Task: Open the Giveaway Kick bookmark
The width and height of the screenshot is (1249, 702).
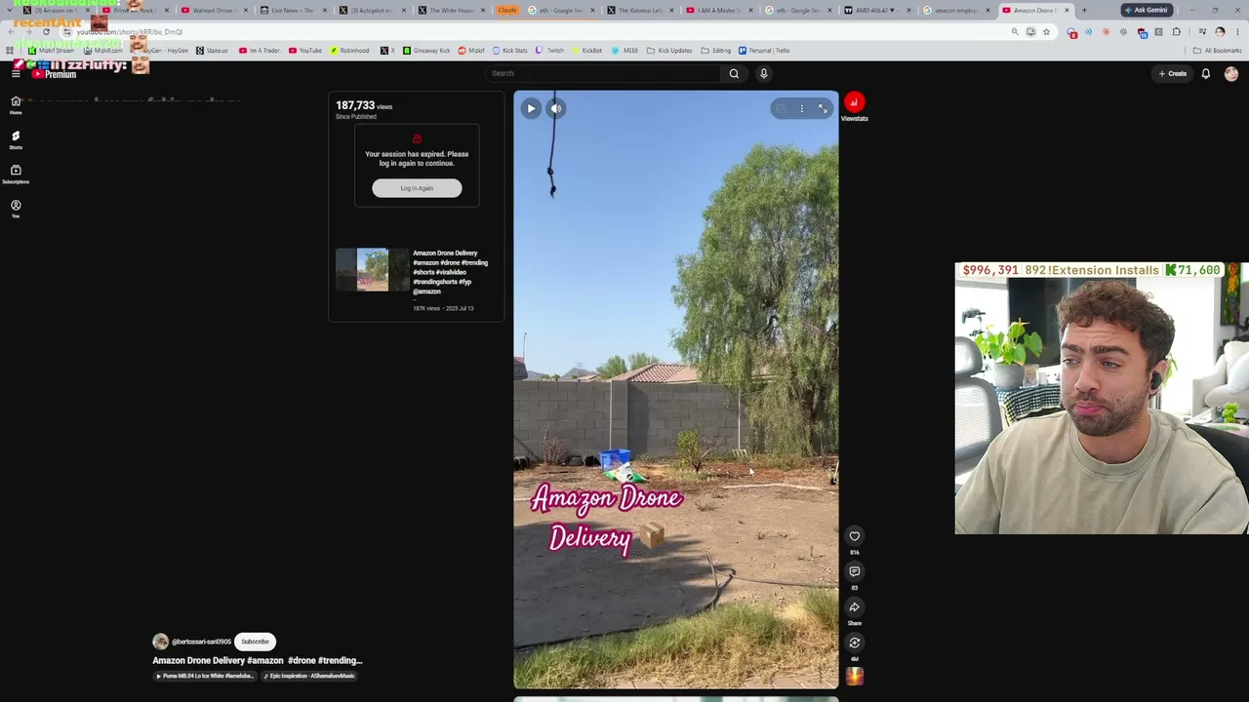Action: click(x=426, y=51)
